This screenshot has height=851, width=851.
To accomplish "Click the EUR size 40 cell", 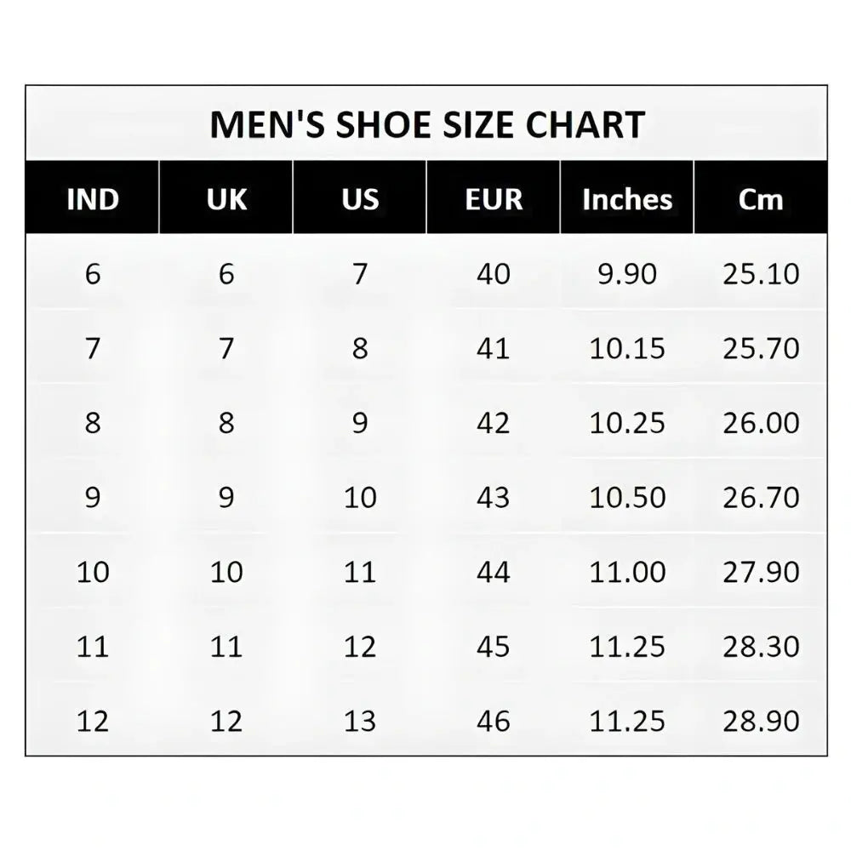I will coord(494,274).
